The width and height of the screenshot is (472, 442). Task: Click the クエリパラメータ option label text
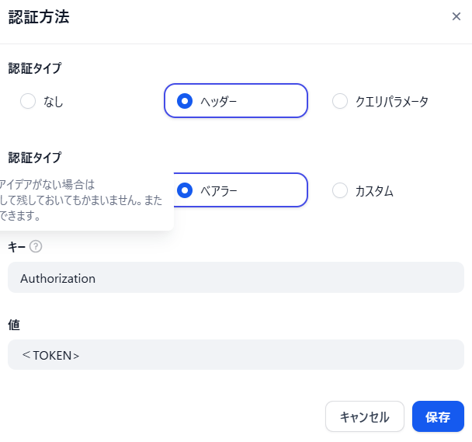392,101
